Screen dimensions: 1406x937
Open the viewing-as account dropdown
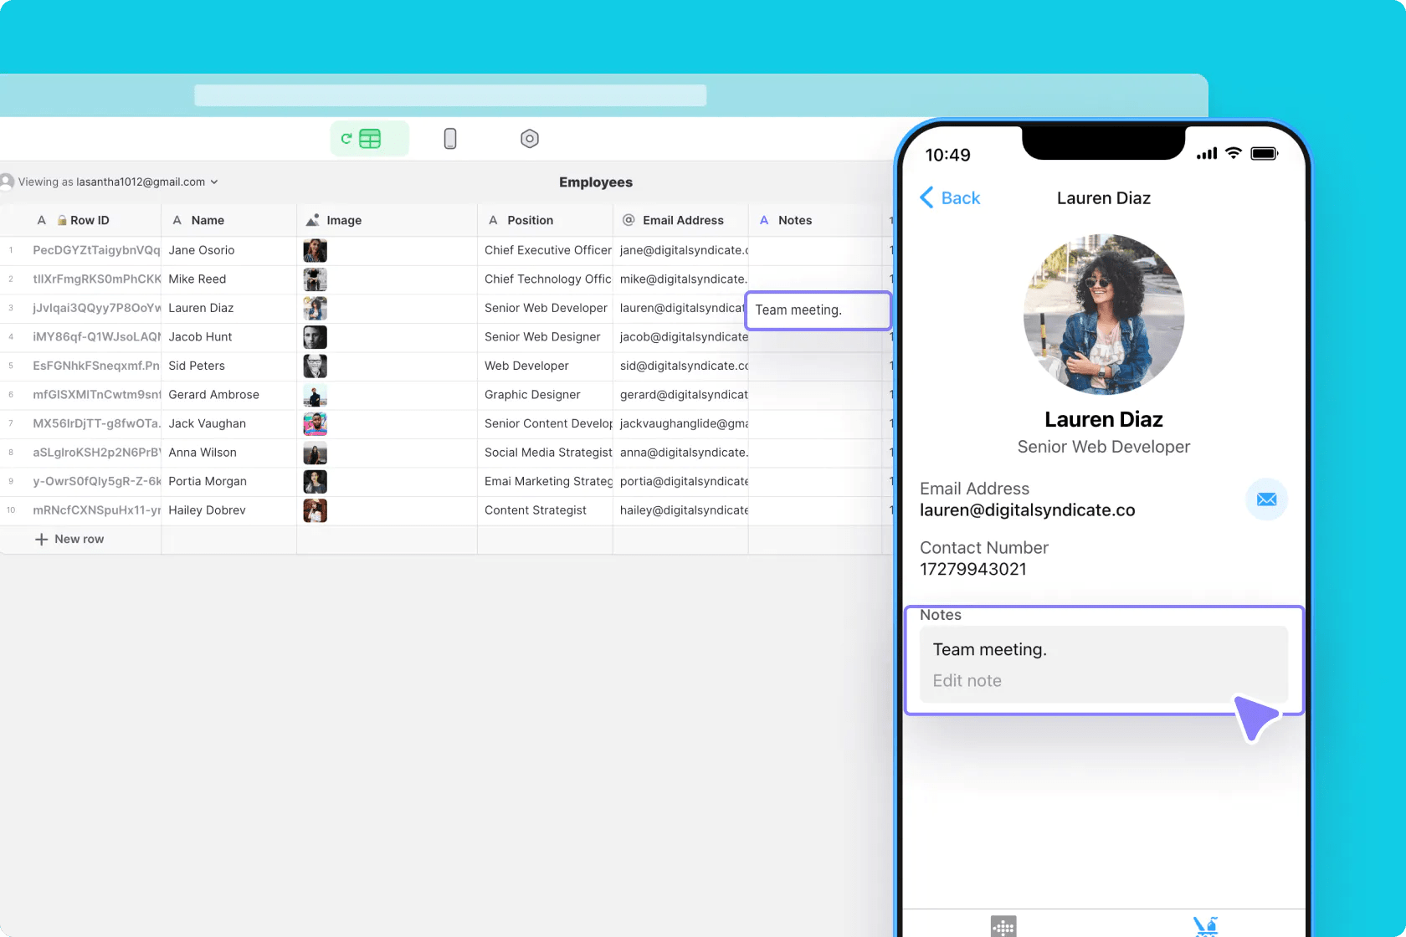click(x=215, y=182)
